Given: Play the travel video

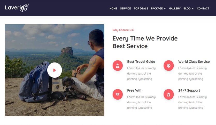Looking at the screenshot, I should 55,70.
